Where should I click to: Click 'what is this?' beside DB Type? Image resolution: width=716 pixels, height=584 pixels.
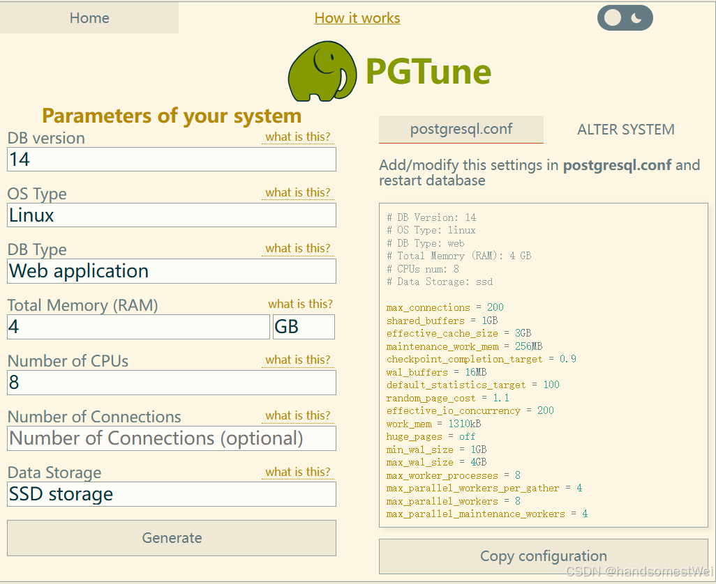[298, 248]
